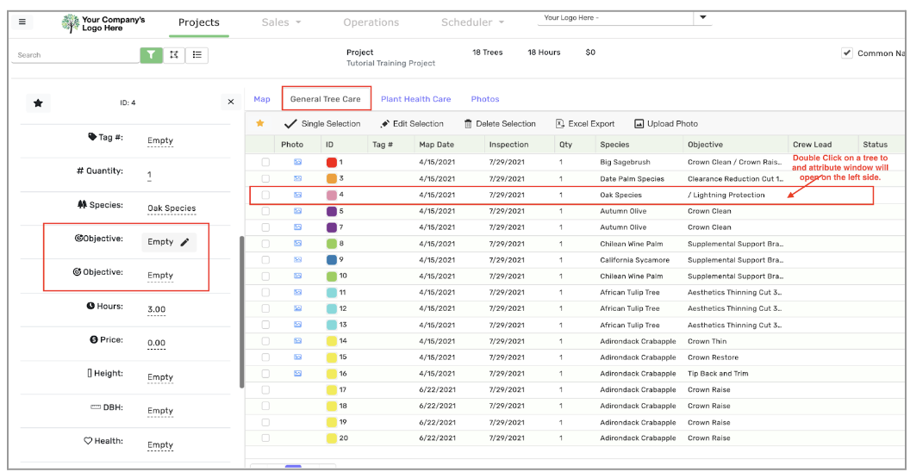Check the row checkbox for tree ID 3

265,178
